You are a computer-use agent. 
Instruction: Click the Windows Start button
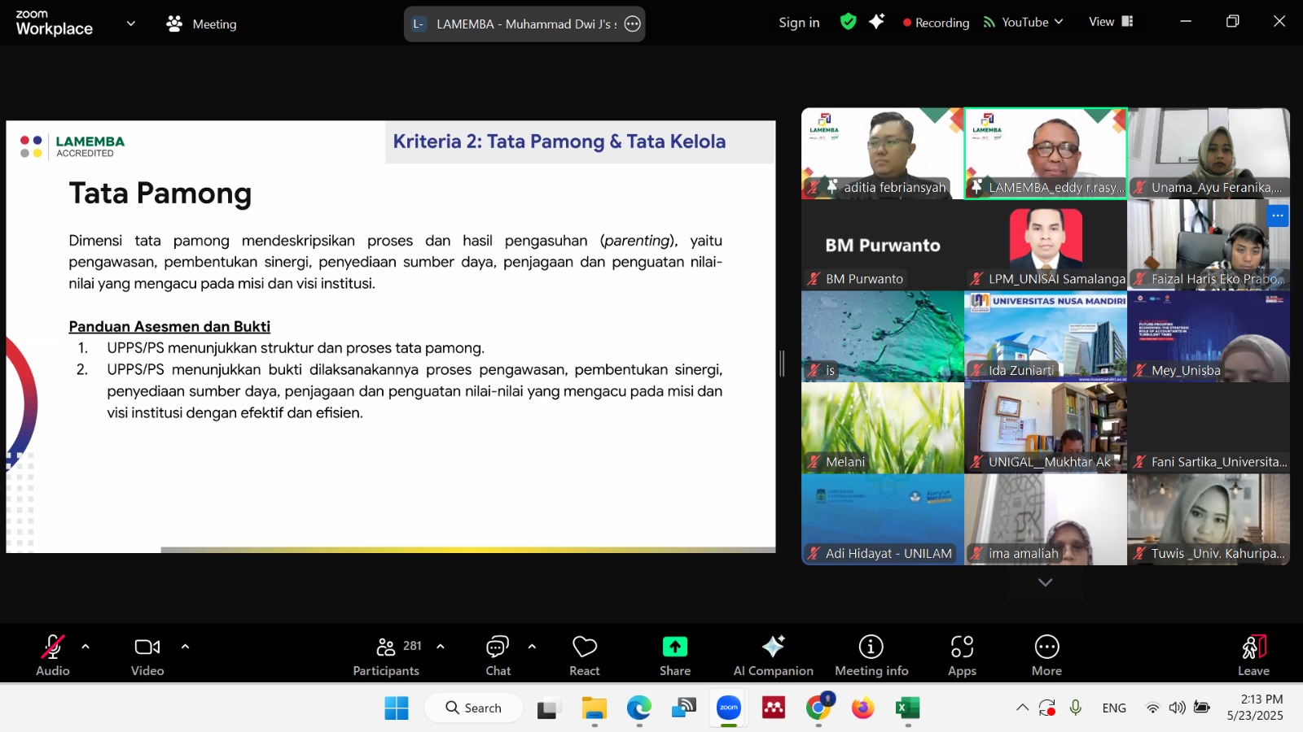click(x=397, y=708)
